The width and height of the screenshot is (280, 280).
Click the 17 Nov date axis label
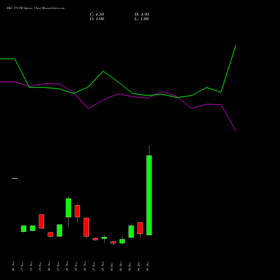[x=22, y=266]
